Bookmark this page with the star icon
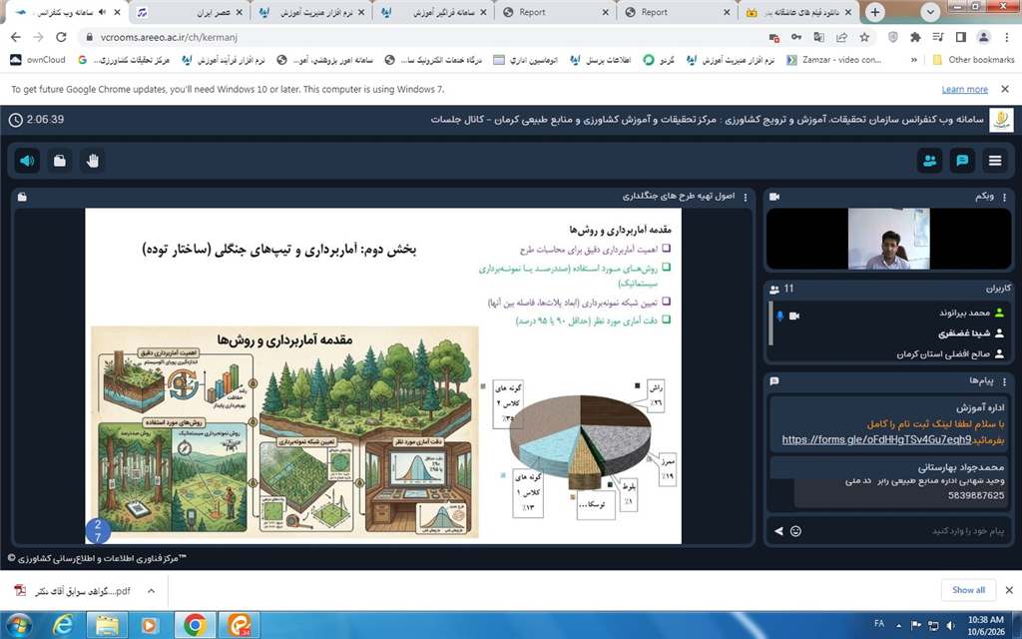The height and width of the screenshot is (639, 1022). (x=864, y=37)
